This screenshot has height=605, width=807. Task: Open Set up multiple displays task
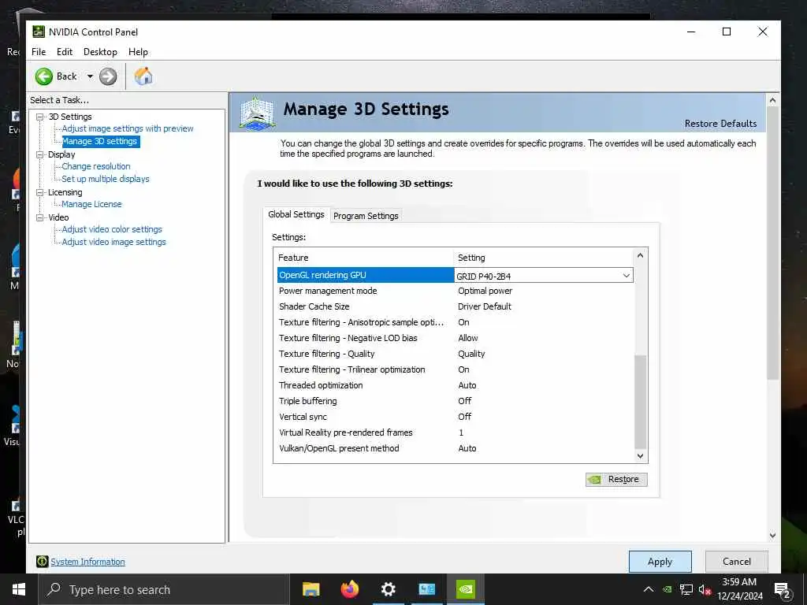(x=106, y=179)
